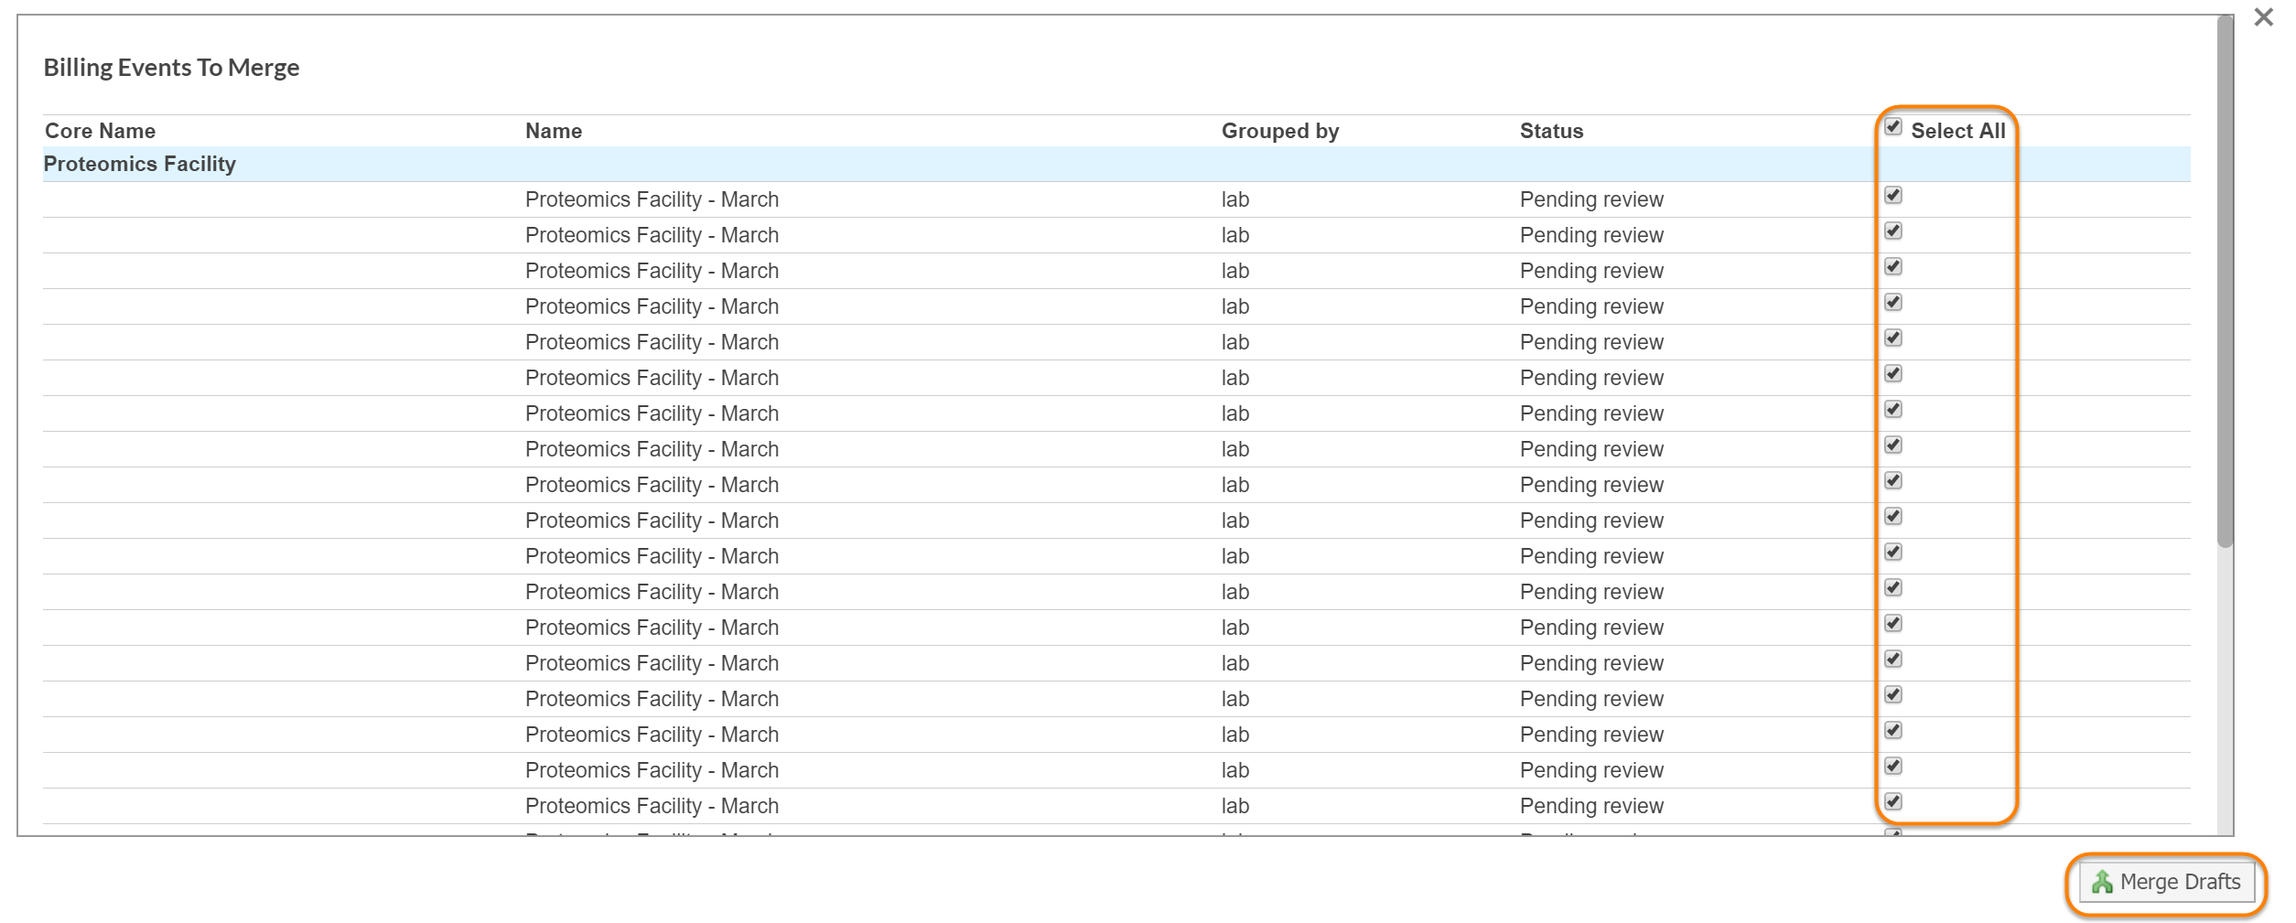Untick the fifth billing event checkbox
The height and width of the screenshot is (923, 2296).
point(1893,338)
